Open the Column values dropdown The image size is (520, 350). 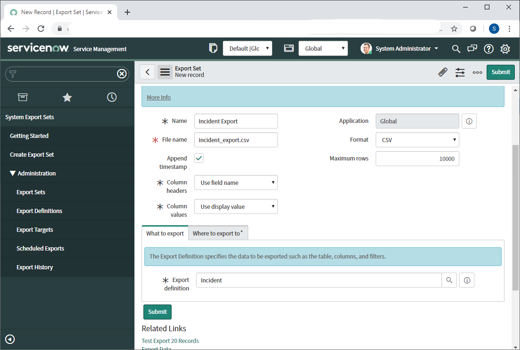(x=236, y=206)
